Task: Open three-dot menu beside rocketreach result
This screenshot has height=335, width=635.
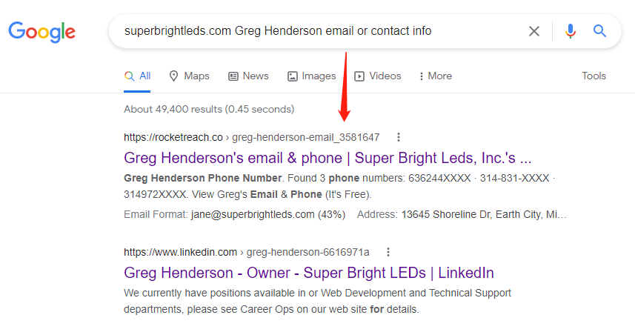Action: 399,137
